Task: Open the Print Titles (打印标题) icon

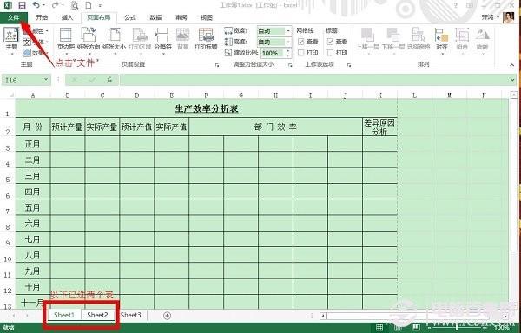Action: tap(206, 39)
